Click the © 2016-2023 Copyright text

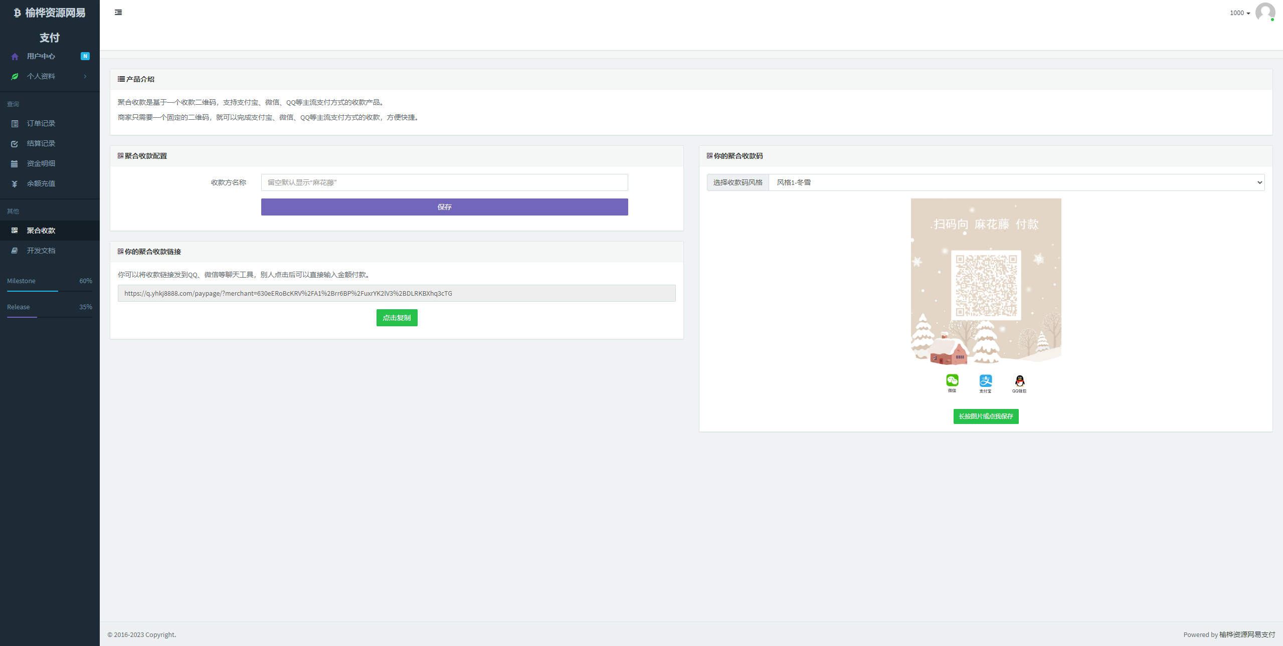click(x=141, y=634)
